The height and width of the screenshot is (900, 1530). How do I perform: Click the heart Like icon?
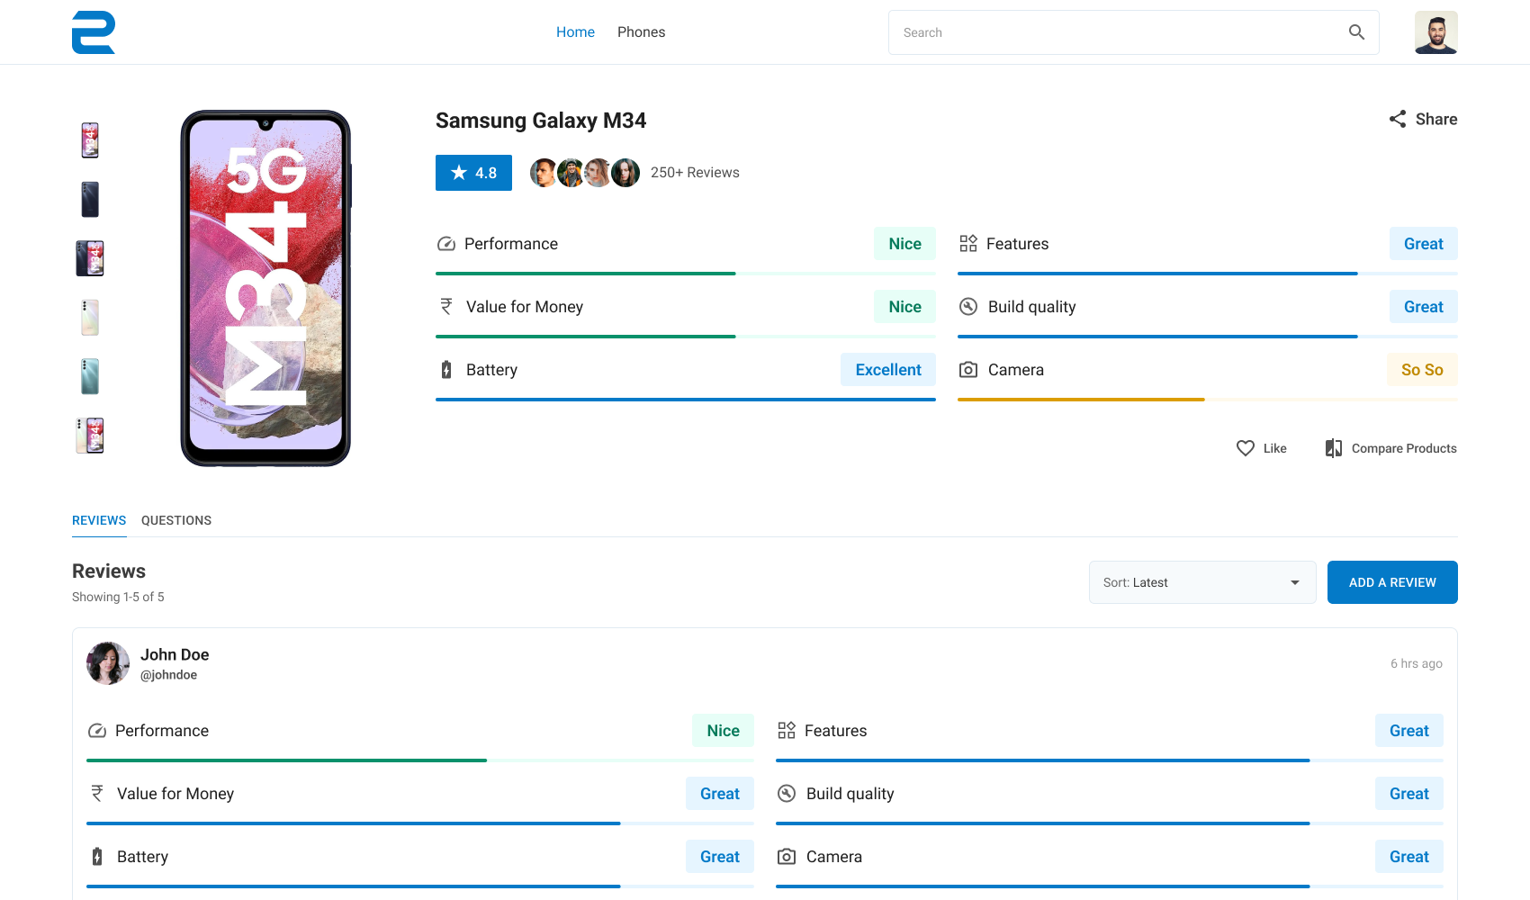pos(1246,448)
